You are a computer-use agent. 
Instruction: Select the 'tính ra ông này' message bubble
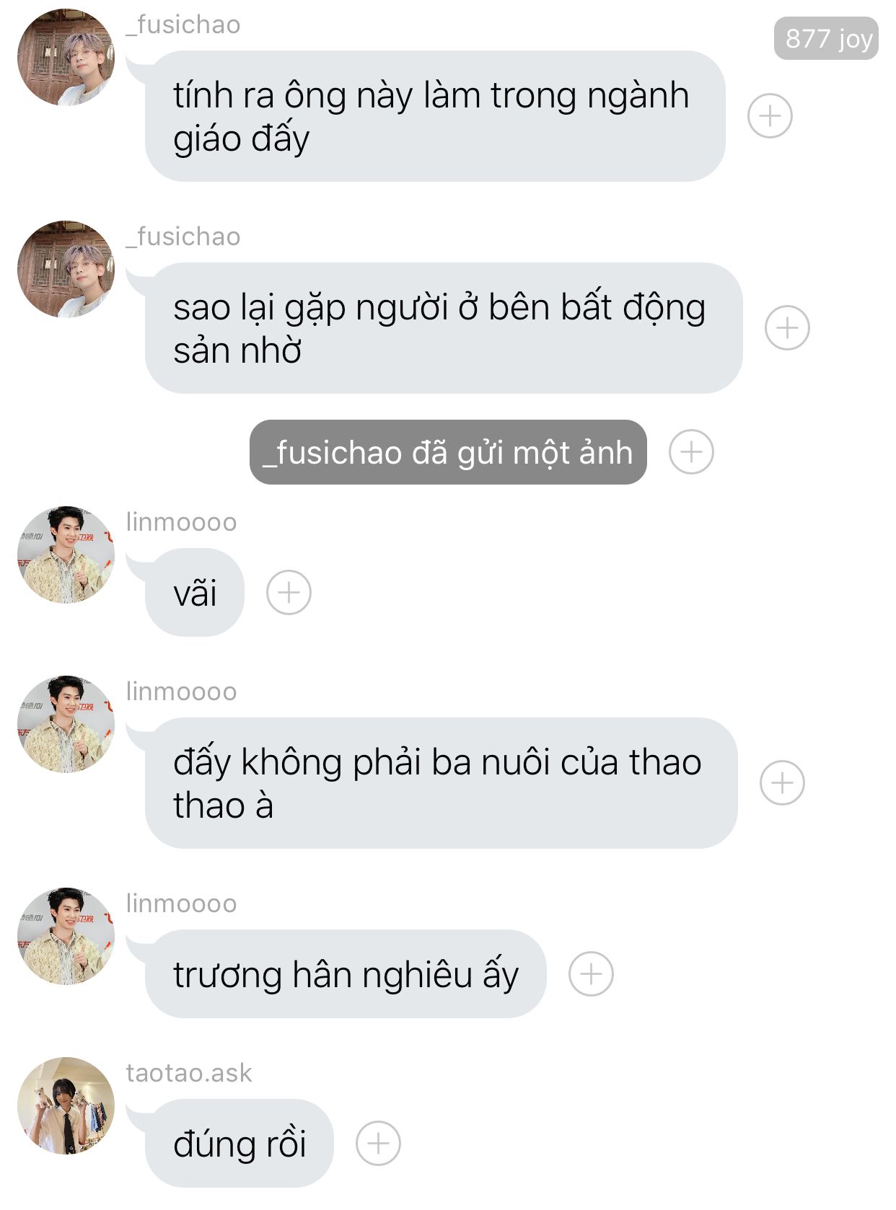click(x=435, y=116)
